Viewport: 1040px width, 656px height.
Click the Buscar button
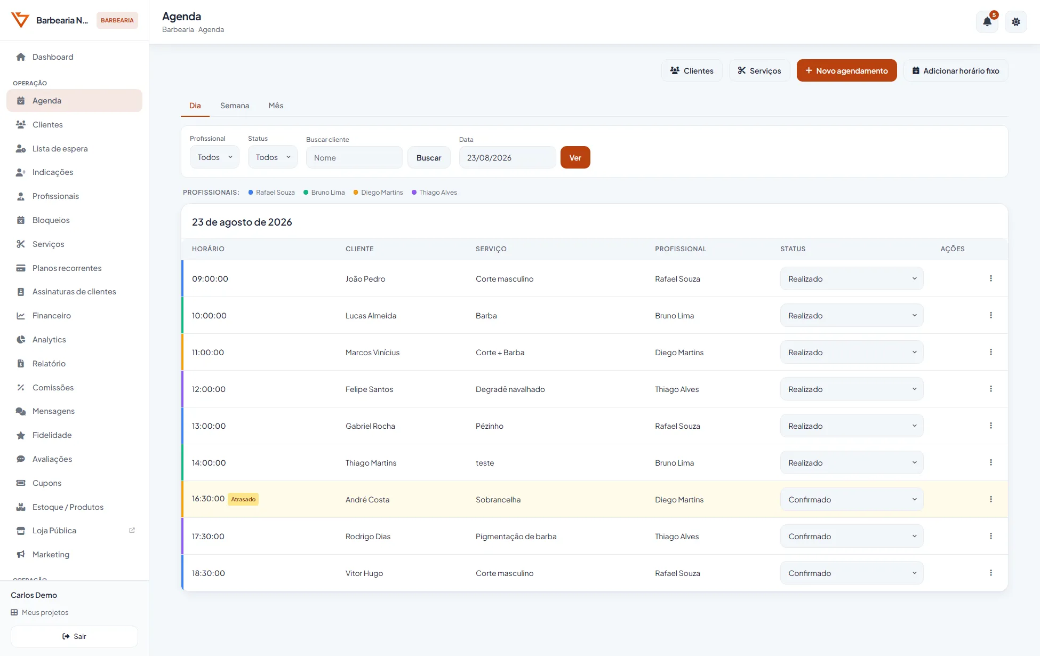pyautogui.click(x=429, y=158)
